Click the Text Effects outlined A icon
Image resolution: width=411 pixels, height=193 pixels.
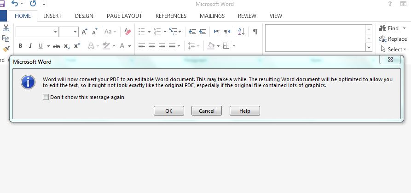[x=91, y=46]
